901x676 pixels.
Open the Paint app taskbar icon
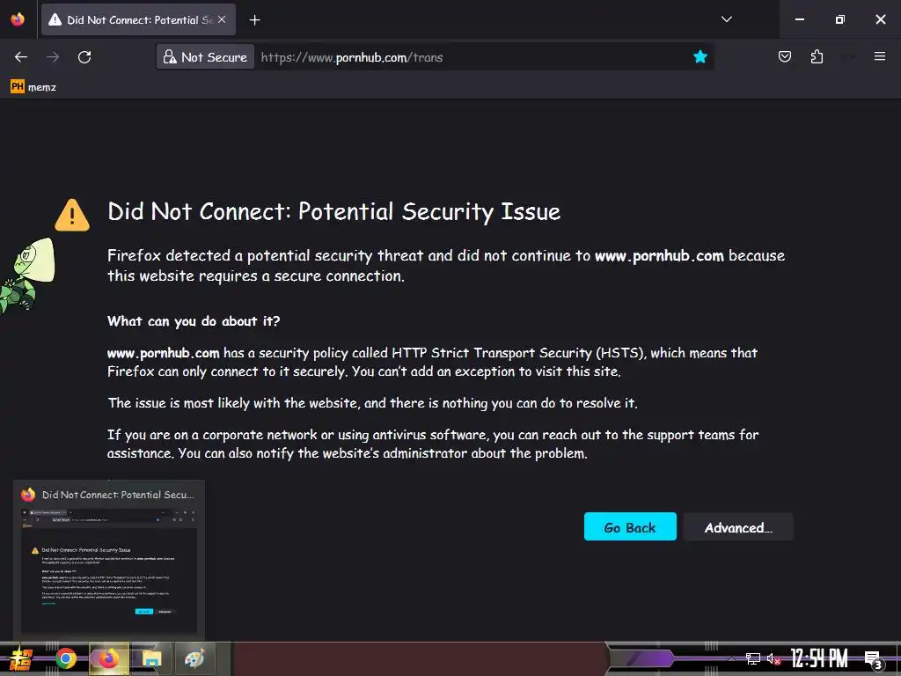[194, 658]
